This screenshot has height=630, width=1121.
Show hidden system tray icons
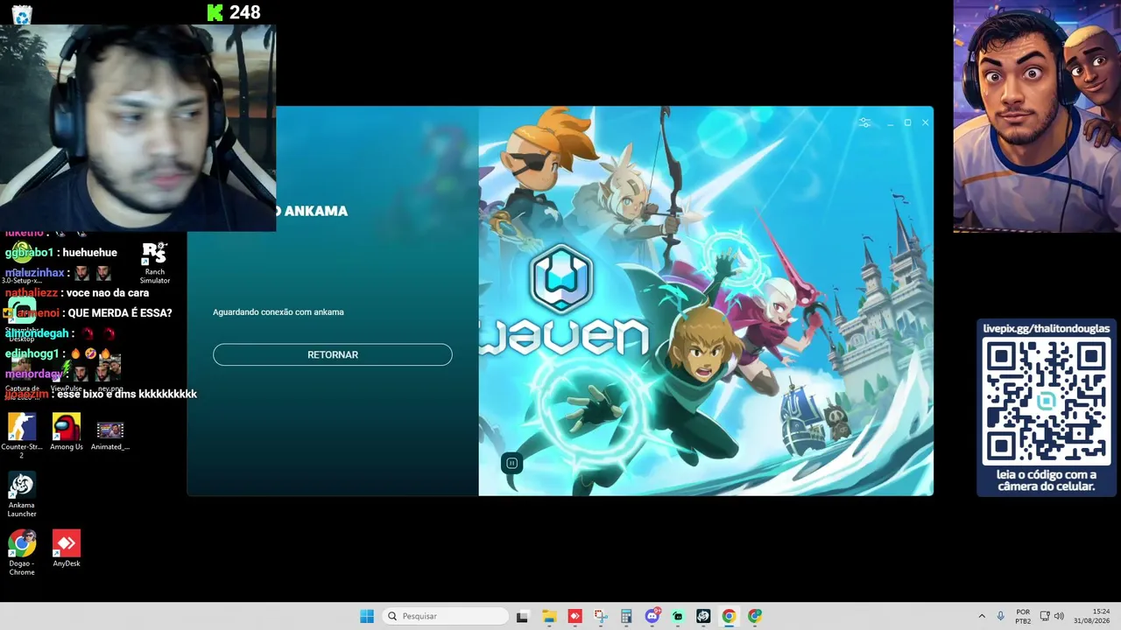click(x=982, y=616)
